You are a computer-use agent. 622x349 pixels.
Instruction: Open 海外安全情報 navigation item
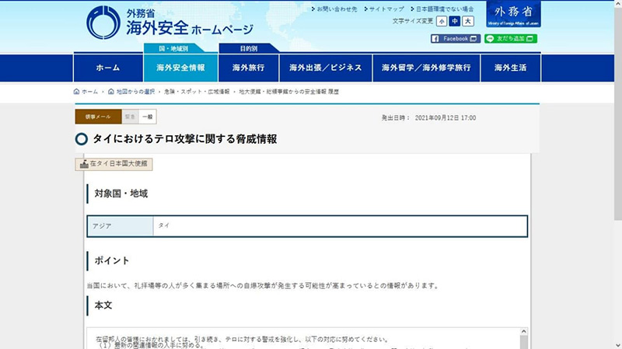click(x=180, y=68)
